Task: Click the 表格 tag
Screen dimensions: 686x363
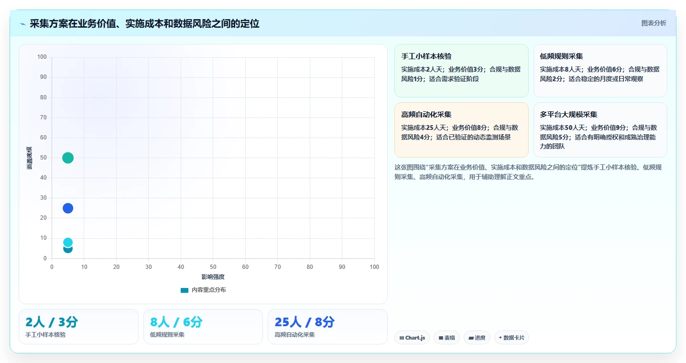Action: (x=446, y=338)
